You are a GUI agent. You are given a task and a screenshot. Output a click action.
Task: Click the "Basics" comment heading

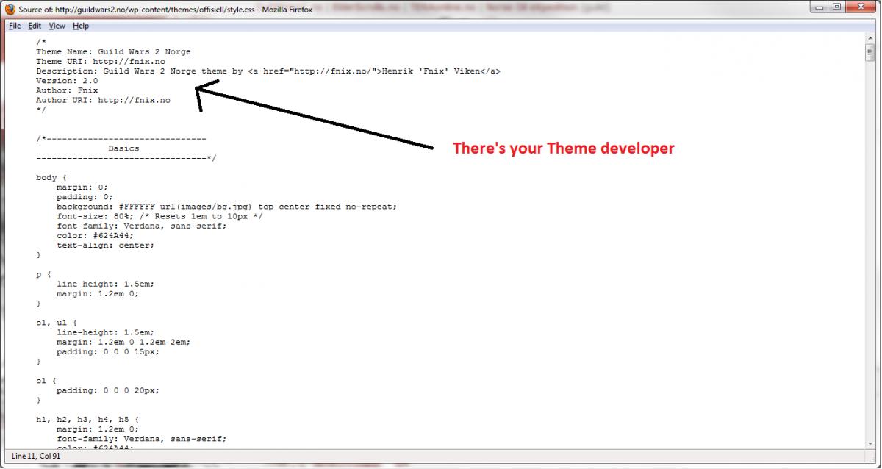pos(123,148)
